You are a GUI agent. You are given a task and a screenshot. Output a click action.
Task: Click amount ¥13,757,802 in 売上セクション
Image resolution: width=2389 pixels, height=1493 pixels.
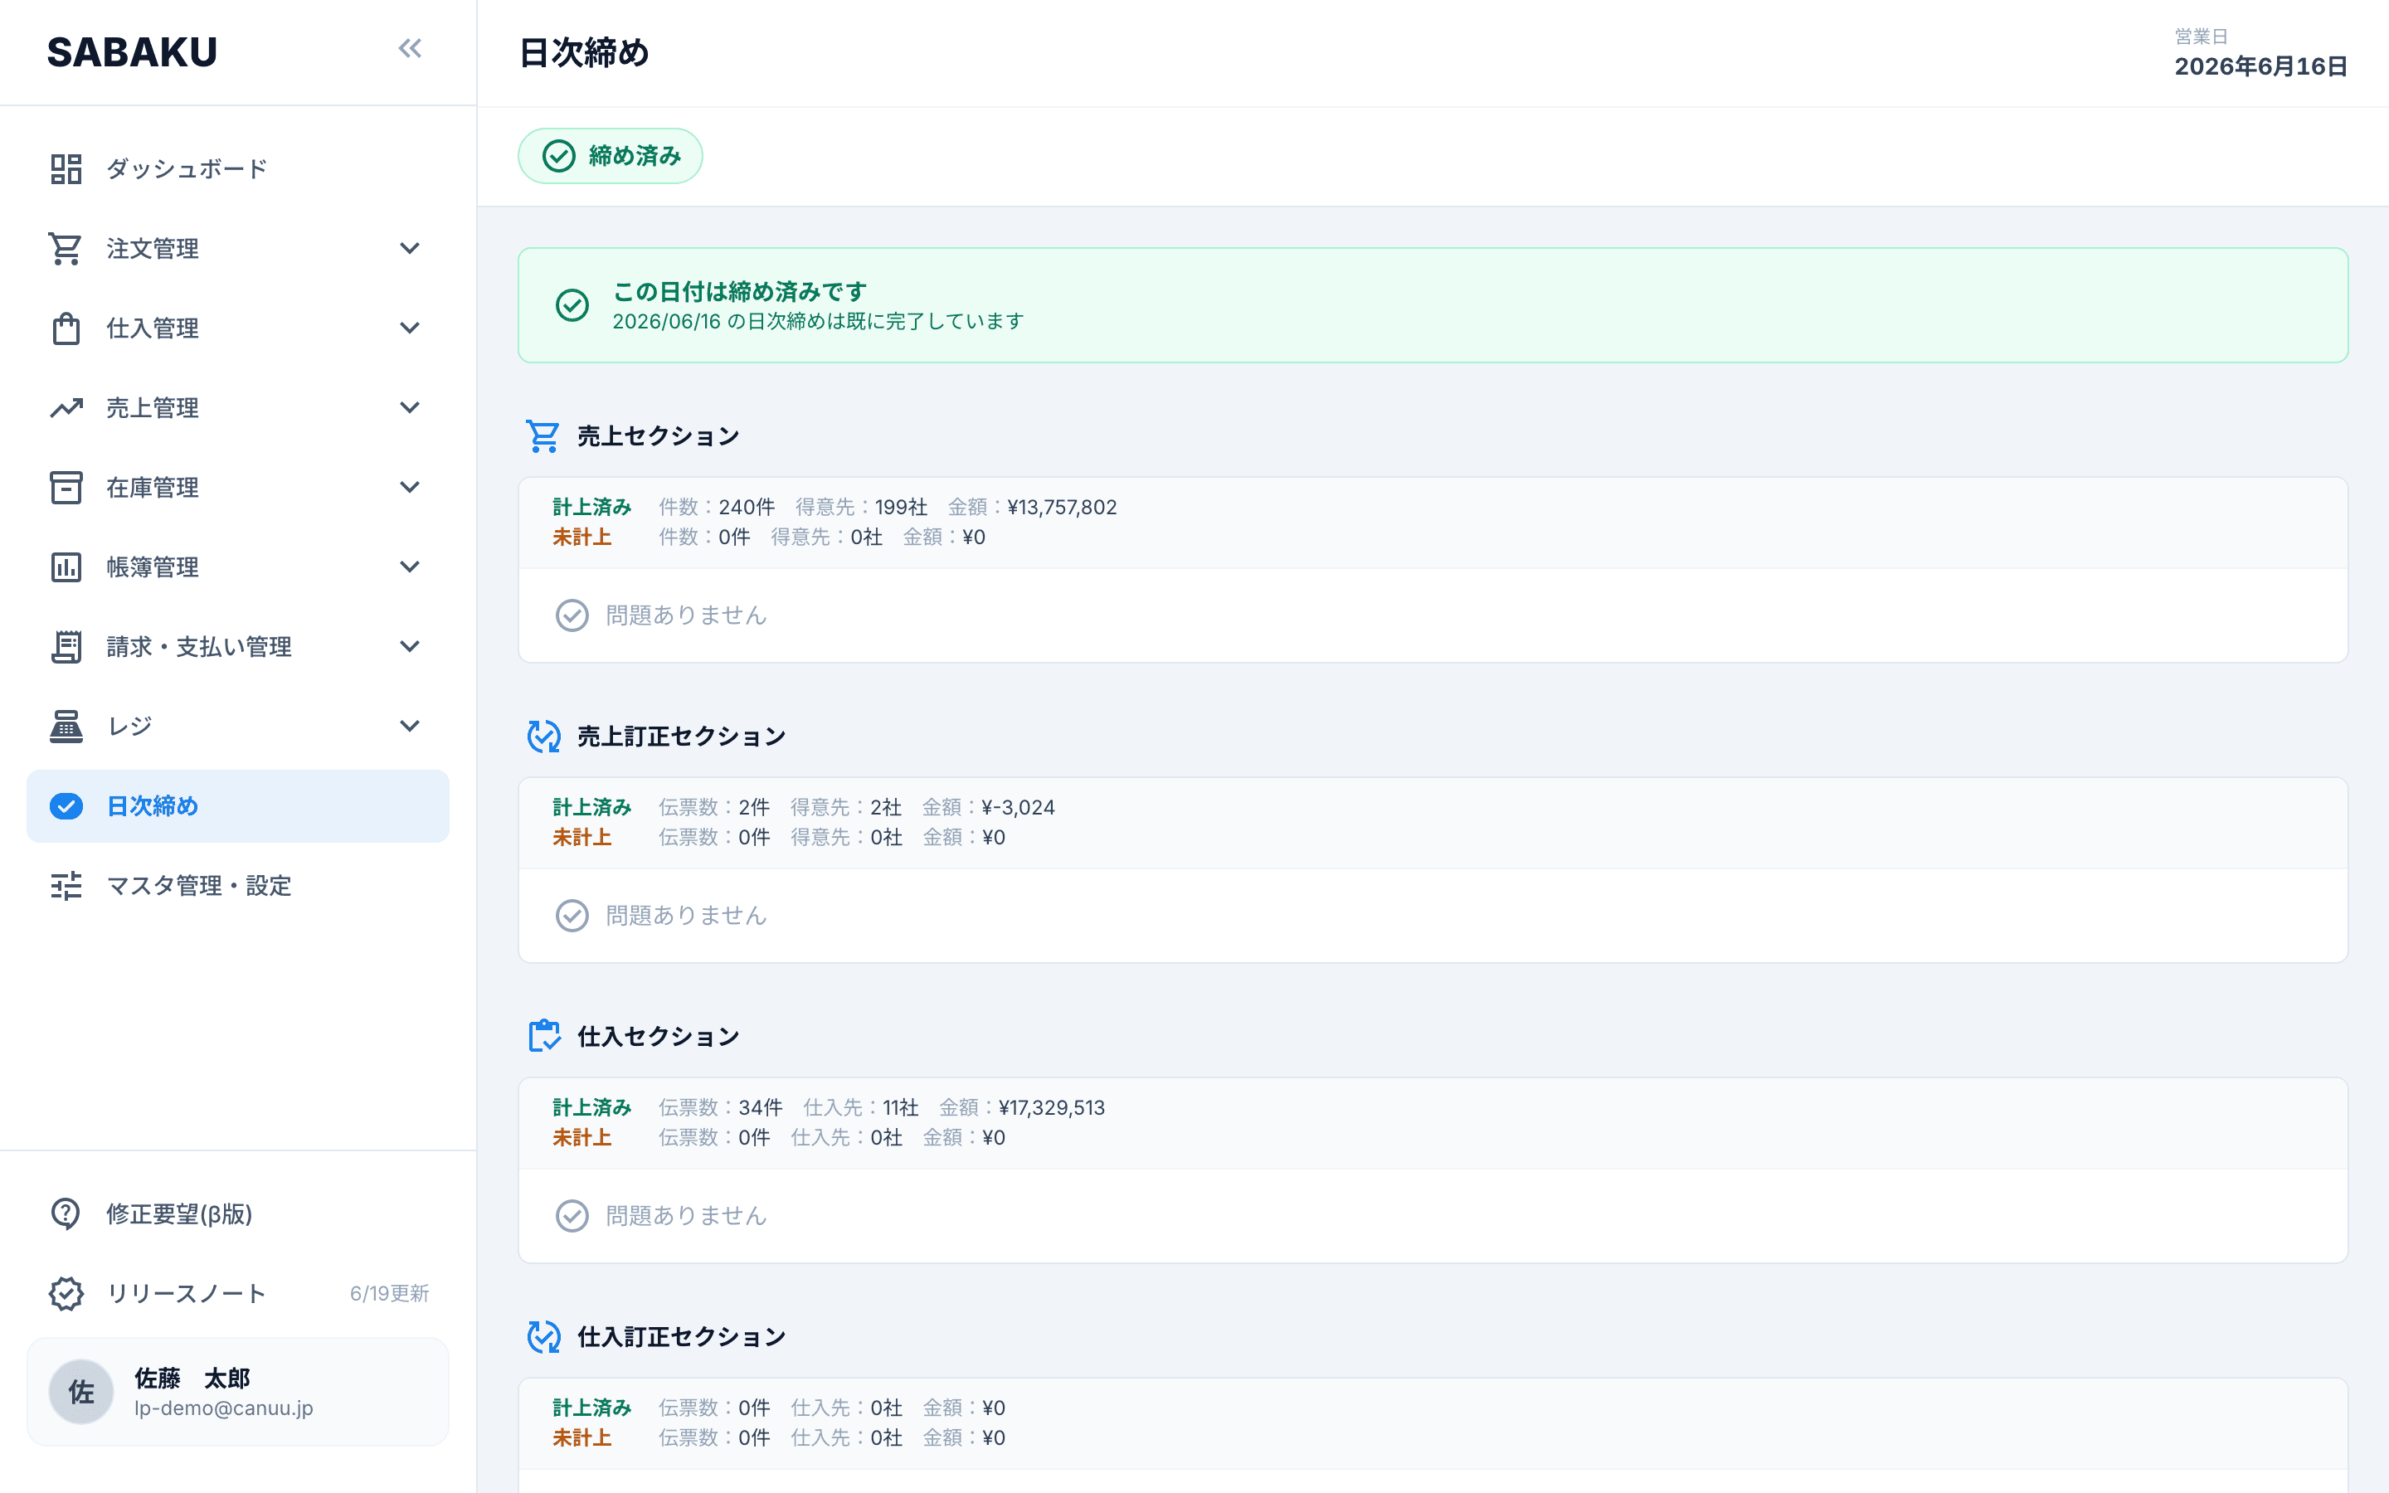pyautogui.click(x=1063, y=508)
